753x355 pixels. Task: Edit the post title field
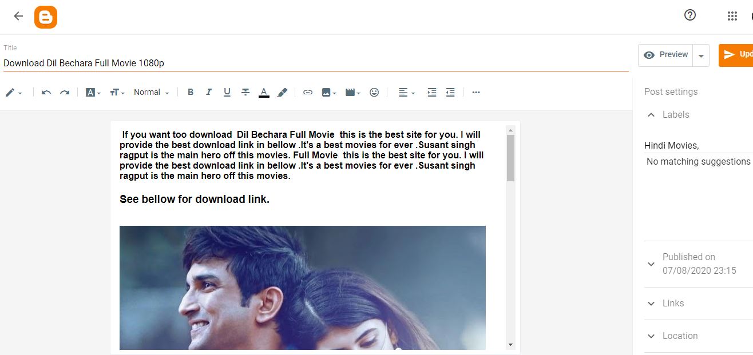pos(316,63)
